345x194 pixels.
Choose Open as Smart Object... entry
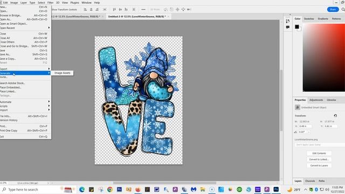point(25,24)
